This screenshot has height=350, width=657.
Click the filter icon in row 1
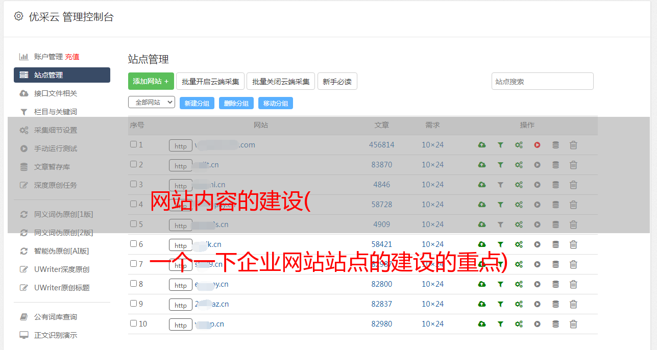coord(500,145)
